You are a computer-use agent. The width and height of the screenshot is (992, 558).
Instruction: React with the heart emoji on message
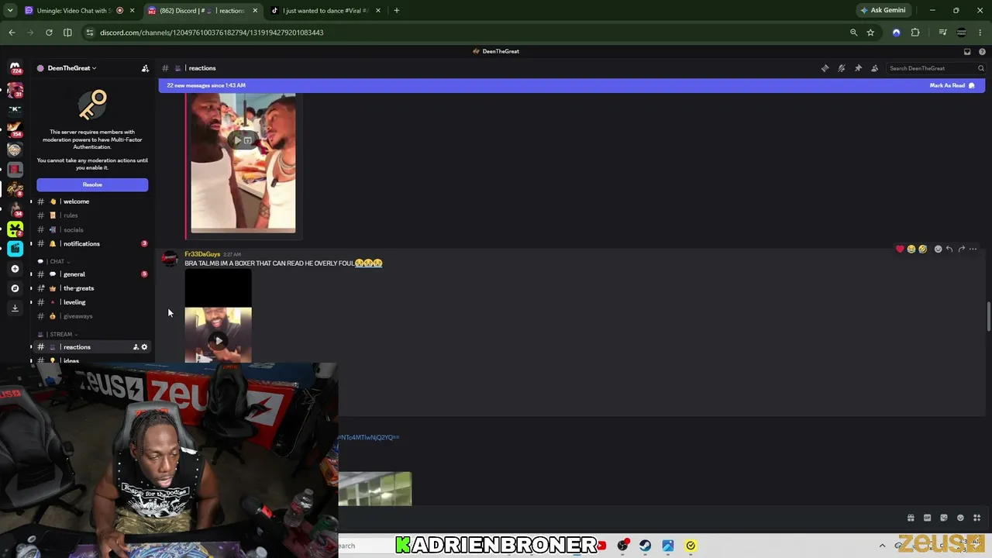[900, 249]
